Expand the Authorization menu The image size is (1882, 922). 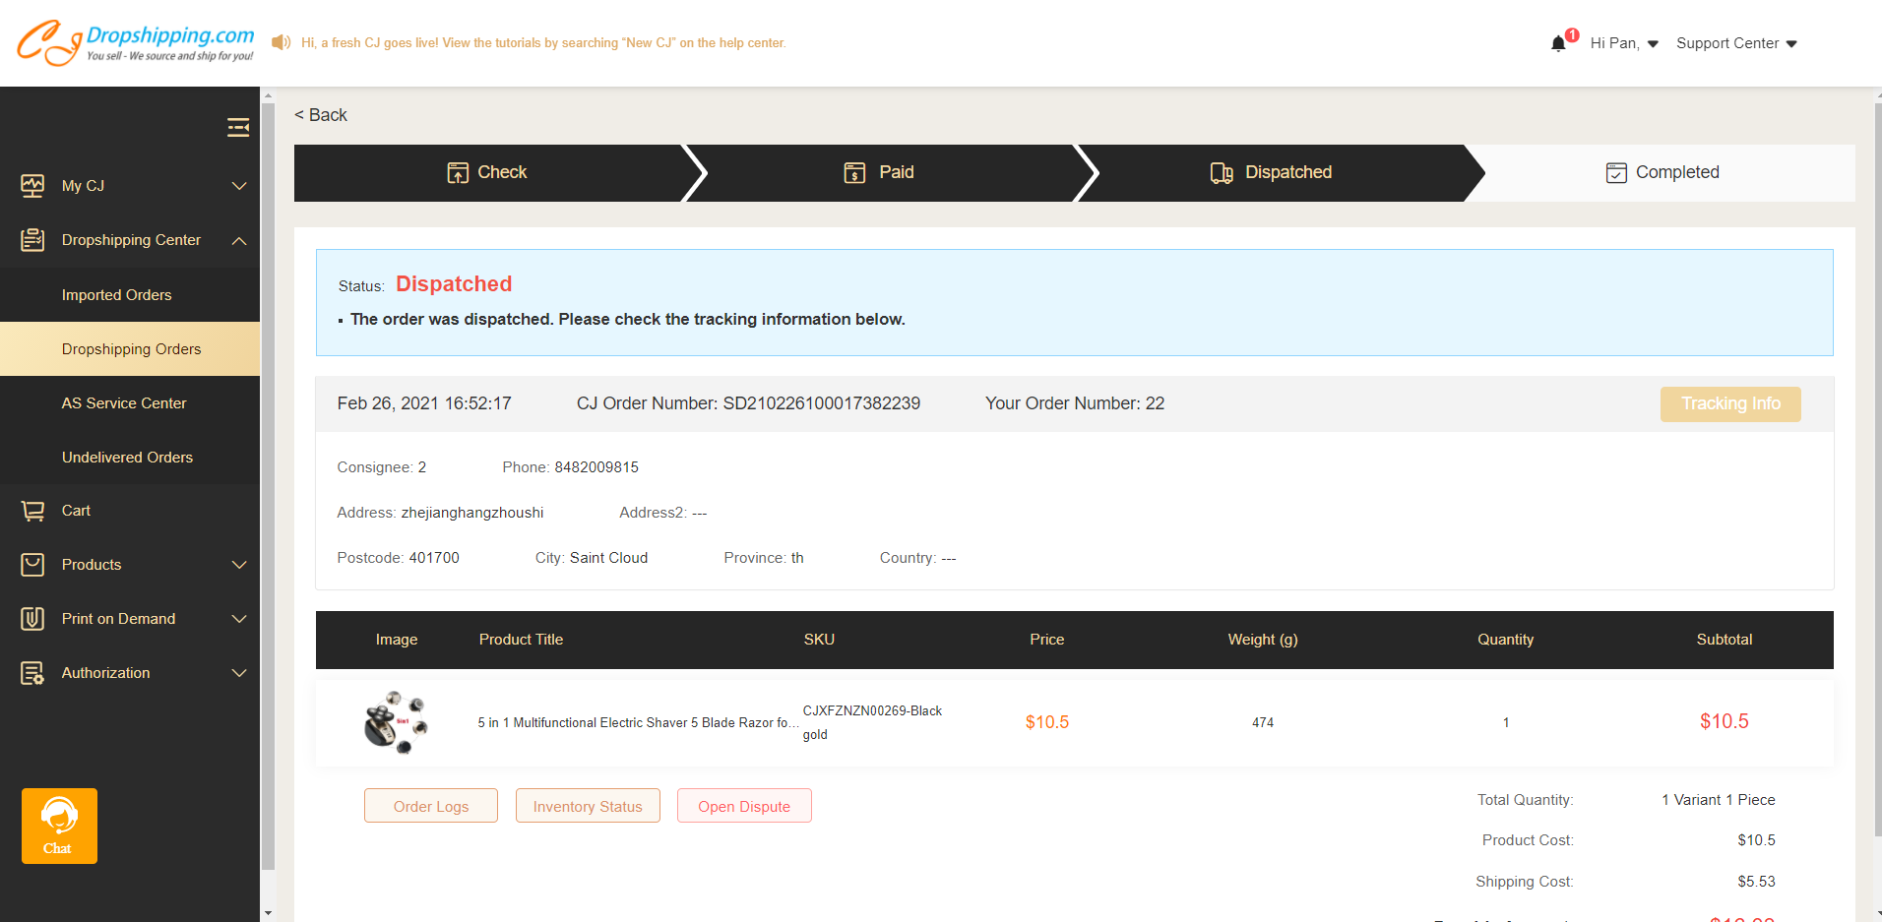click(x=239, y=673)
